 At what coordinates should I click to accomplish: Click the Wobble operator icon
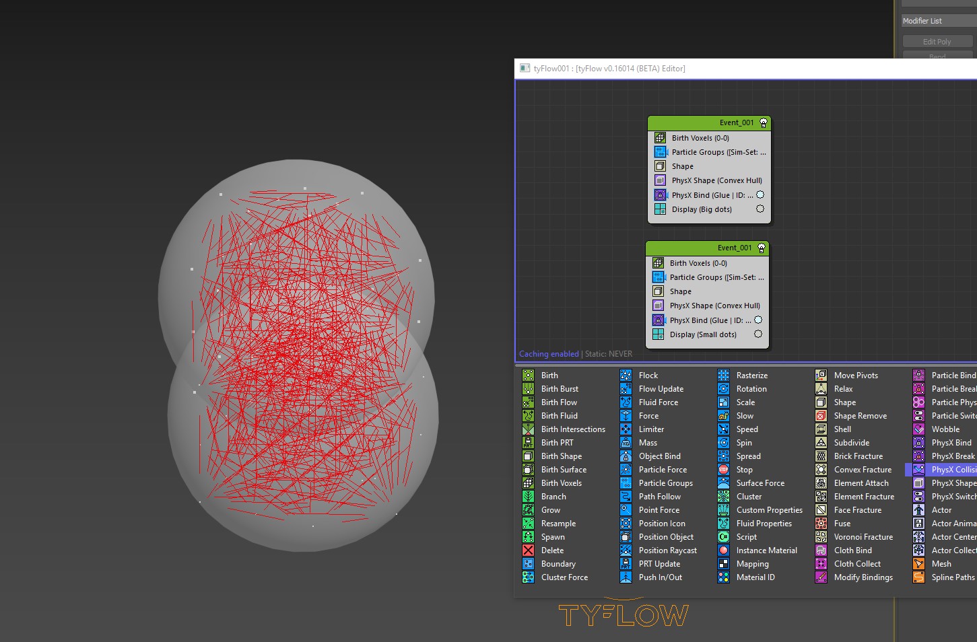pyautogui.click(x=919, y=429)
